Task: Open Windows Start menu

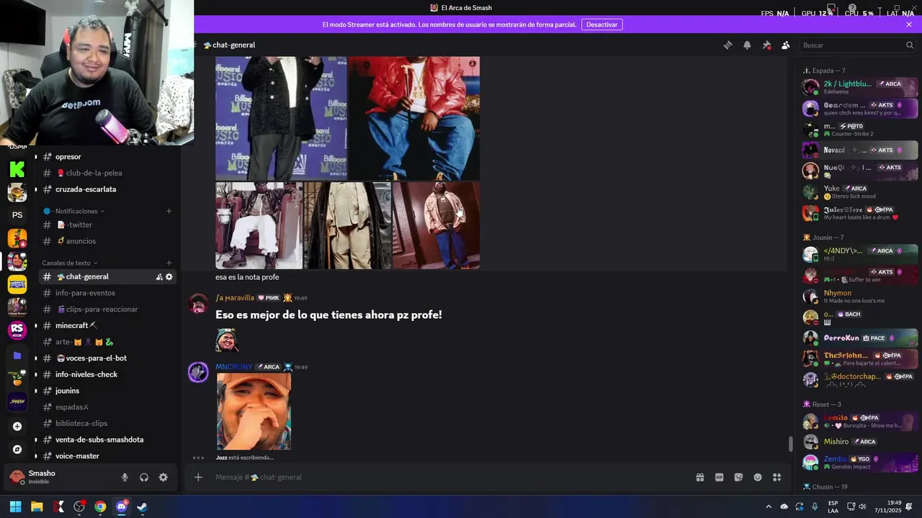Action: 15,506
